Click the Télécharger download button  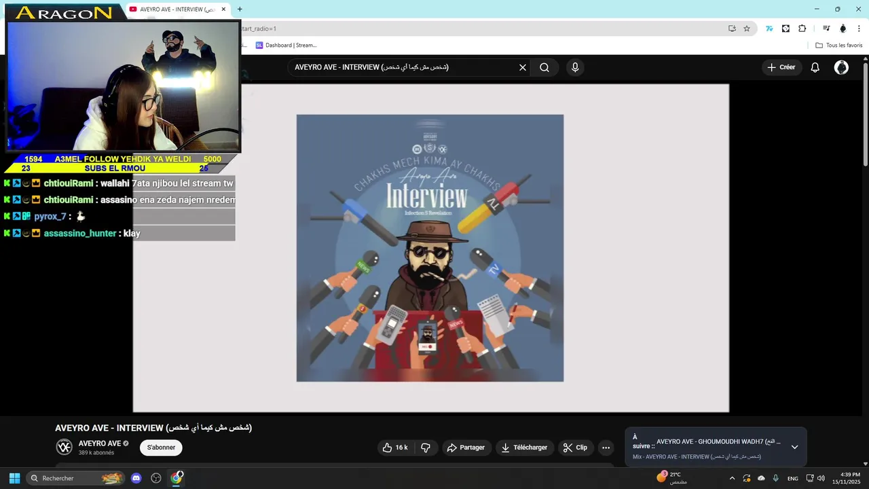pyautogui.click(x=524, y=448)
